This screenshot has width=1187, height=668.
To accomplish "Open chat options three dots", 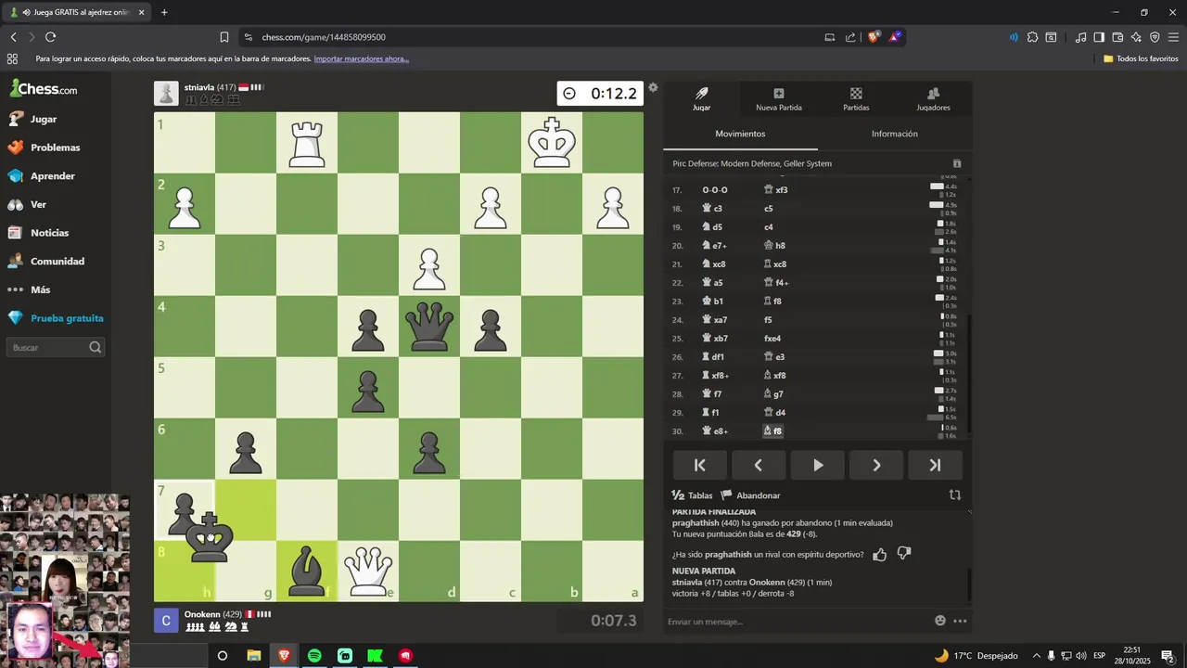I will [x=960, y=621].
